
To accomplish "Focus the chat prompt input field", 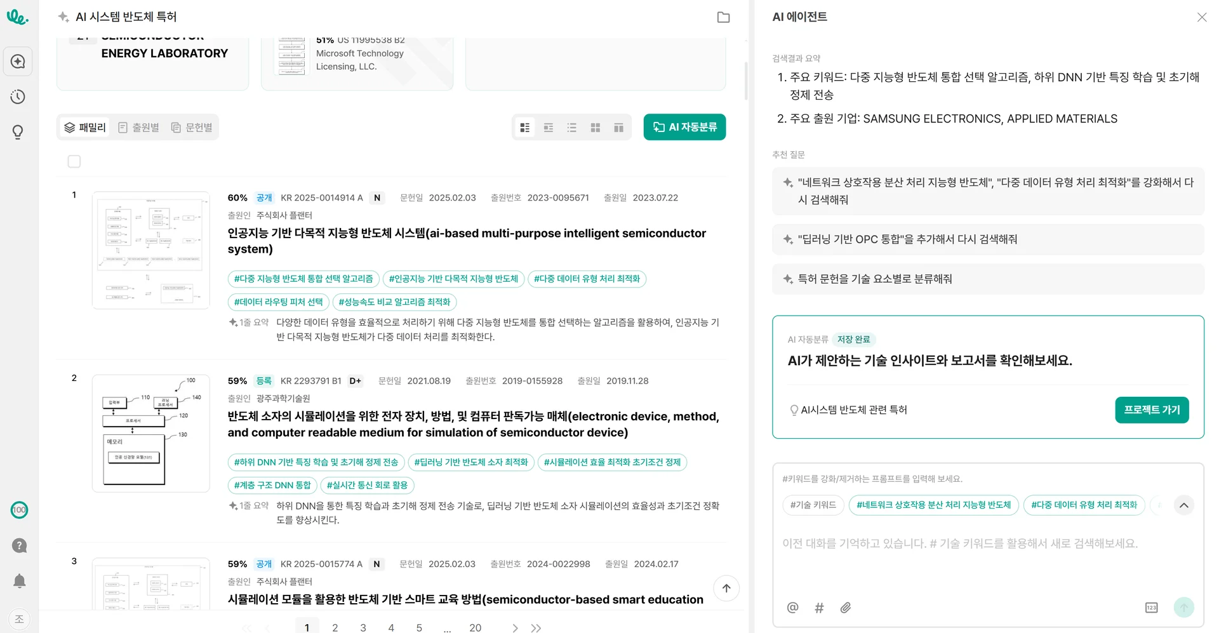I will tap(988, 543).
